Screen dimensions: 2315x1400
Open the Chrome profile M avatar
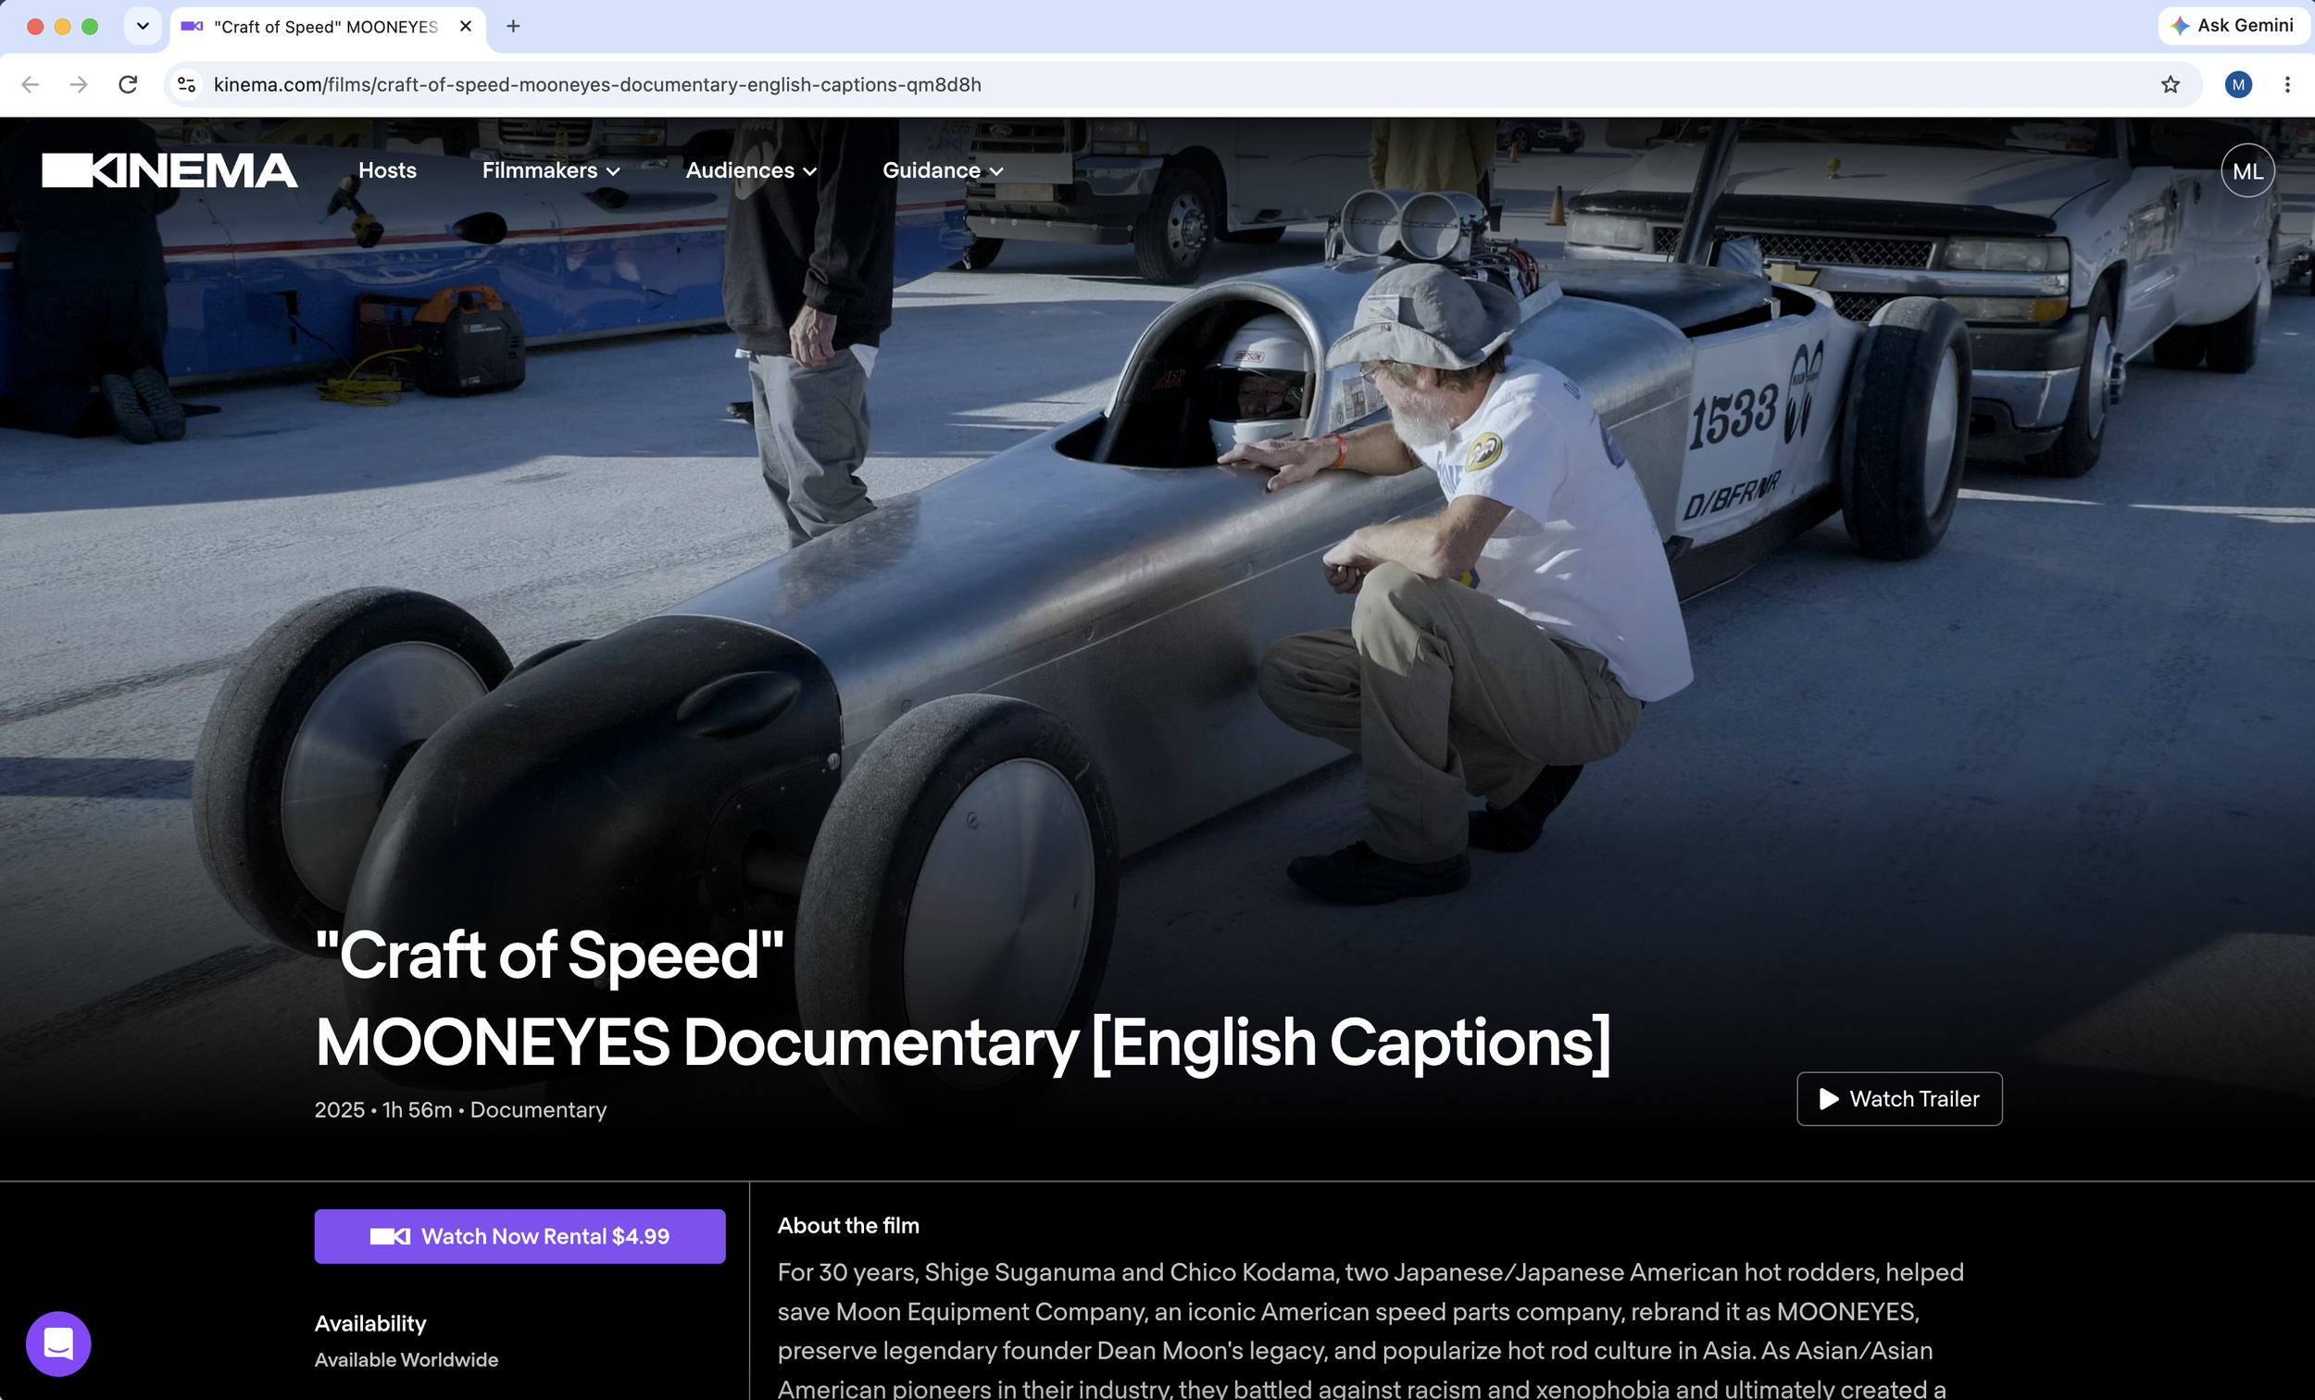pos(2238,84)
